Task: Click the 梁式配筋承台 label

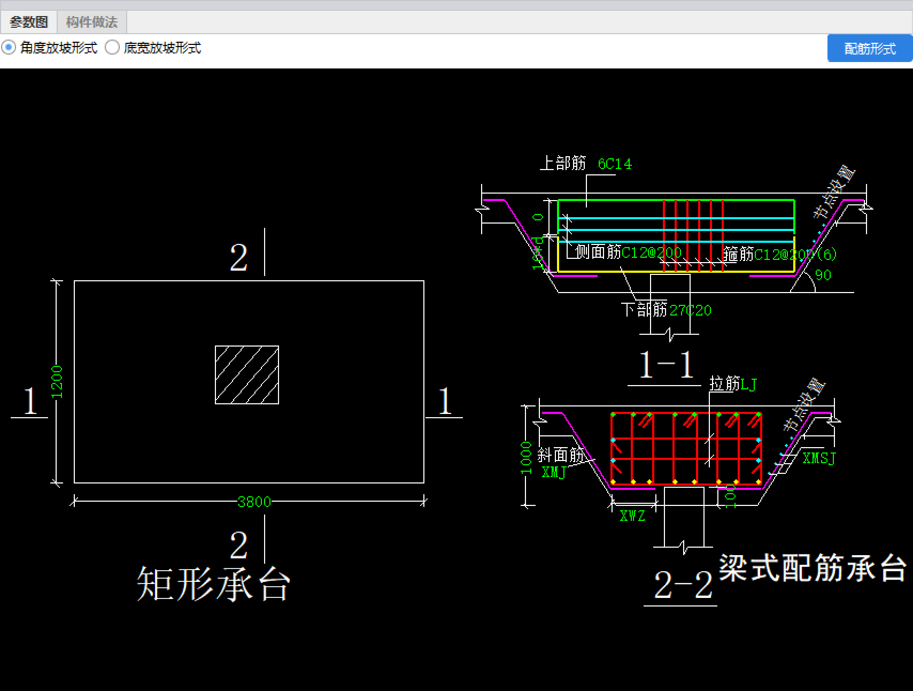Action: coord(813,568)
